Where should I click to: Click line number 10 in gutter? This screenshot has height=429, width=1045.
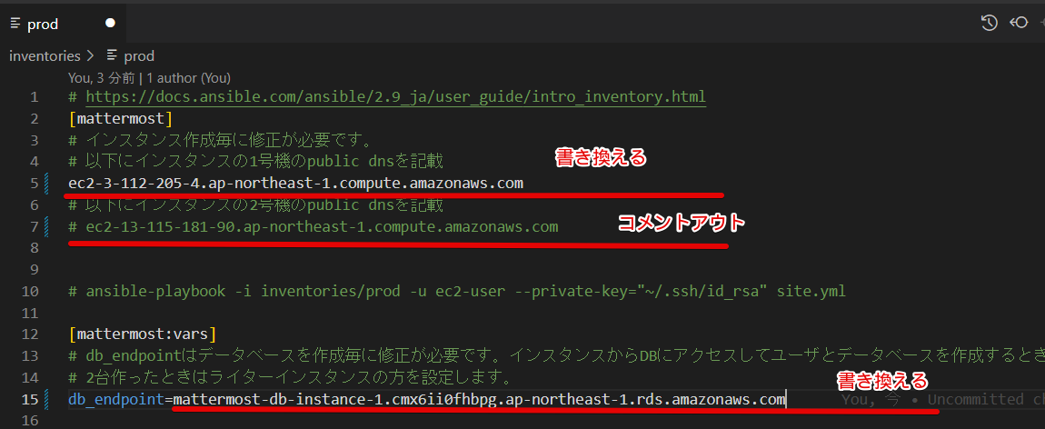click(31, 291)
